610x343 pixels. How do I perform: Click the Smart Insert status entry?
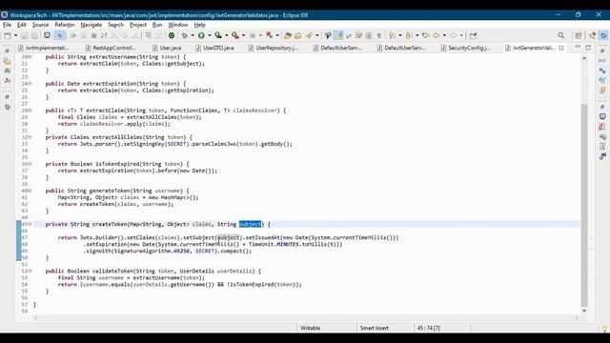[x=375, y=328]
